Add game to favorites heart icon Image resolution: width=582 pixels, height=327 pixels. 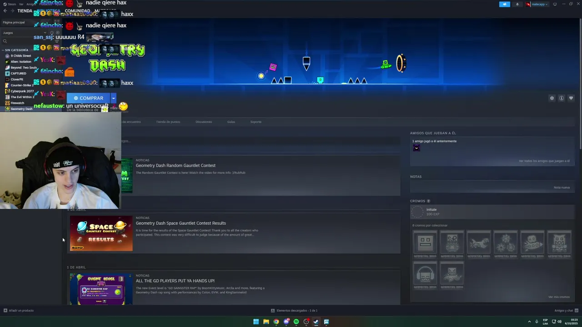(x=571, y=98)
